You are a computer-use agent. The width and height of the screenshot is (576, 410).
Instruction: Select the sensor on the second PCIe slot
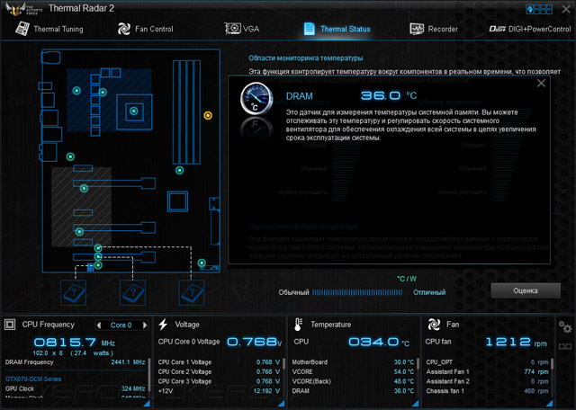click(79, 232)
